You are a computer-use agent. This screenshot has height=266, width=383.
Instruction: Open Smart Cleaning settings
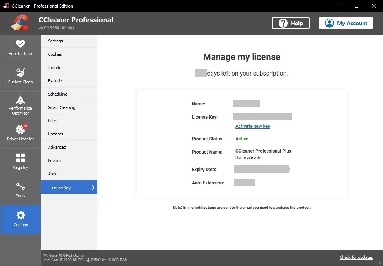point(61,107)
